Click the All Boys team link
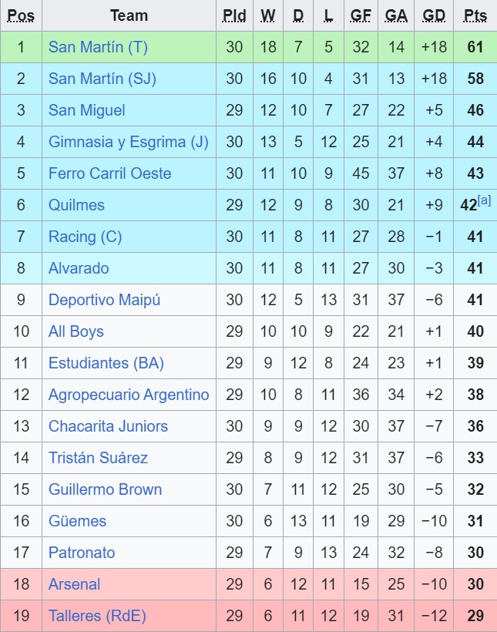 click(x=76, y=331)
